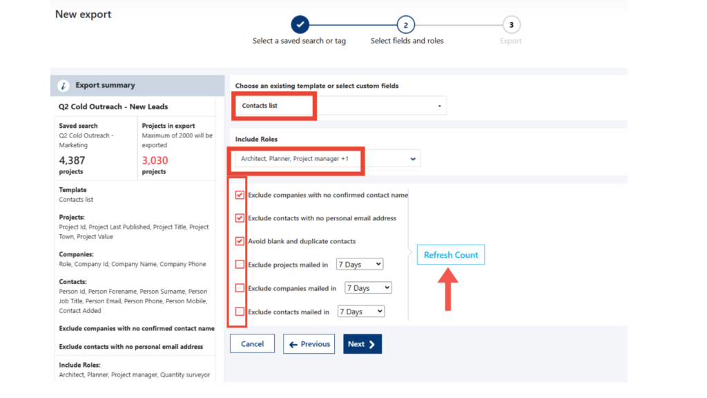The width and height of the screenshot is (707, 398).
Task: Click the right chevron on Next button
Action: pyautogui.click(x=372, y=344)
